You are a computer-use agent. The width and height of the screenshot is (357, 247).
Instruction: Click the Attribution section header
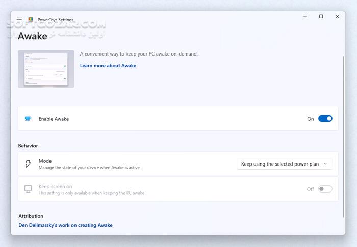tap(31, 216)
